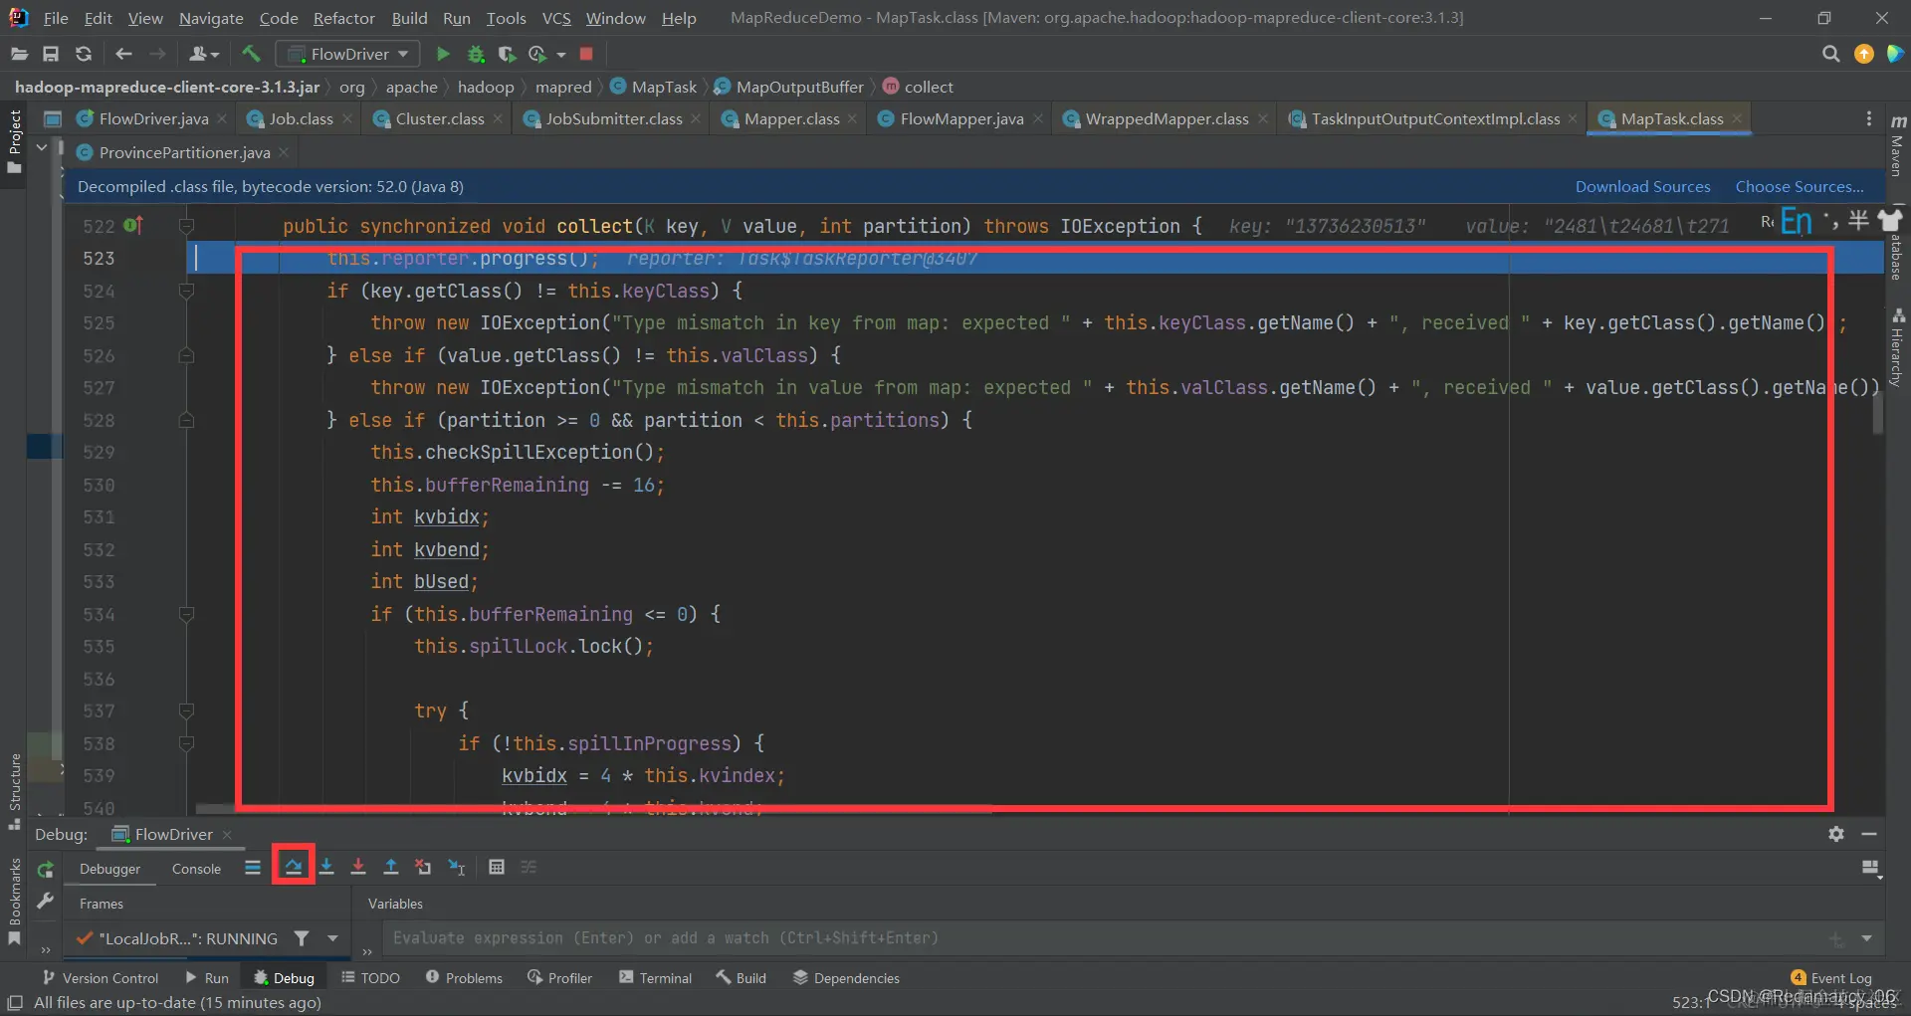Collapse the code fold at line 534
Viewport: 1911px width, 1016px height.
186,614
